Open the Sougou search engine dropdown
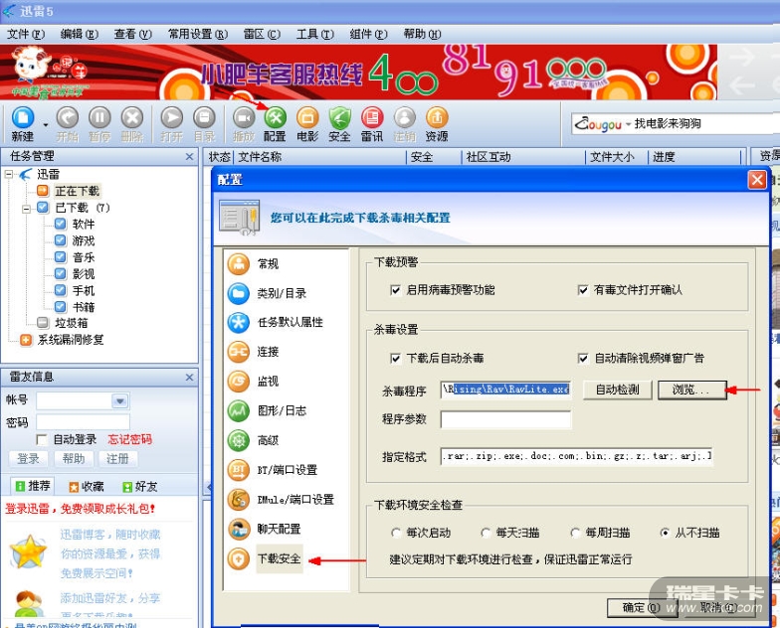Viewport: 780px width, 628px height. [x=628, y=124]
